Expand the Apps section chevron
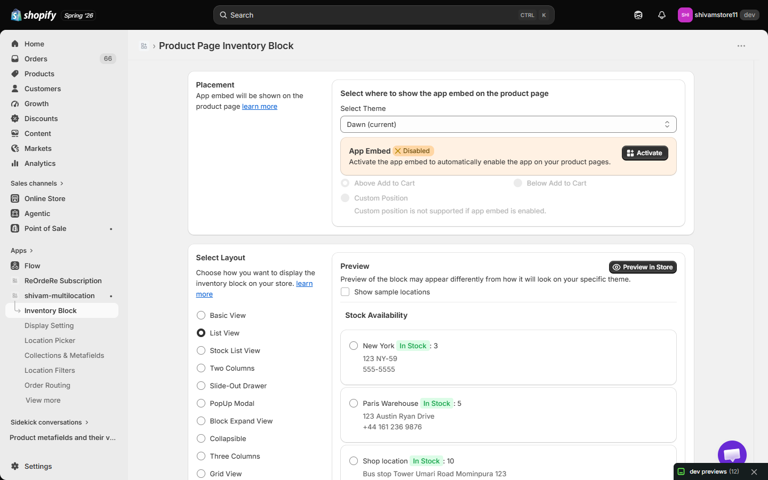Image resolution: width=768 pixels, height=480 pixels. [x=31, y=251]
